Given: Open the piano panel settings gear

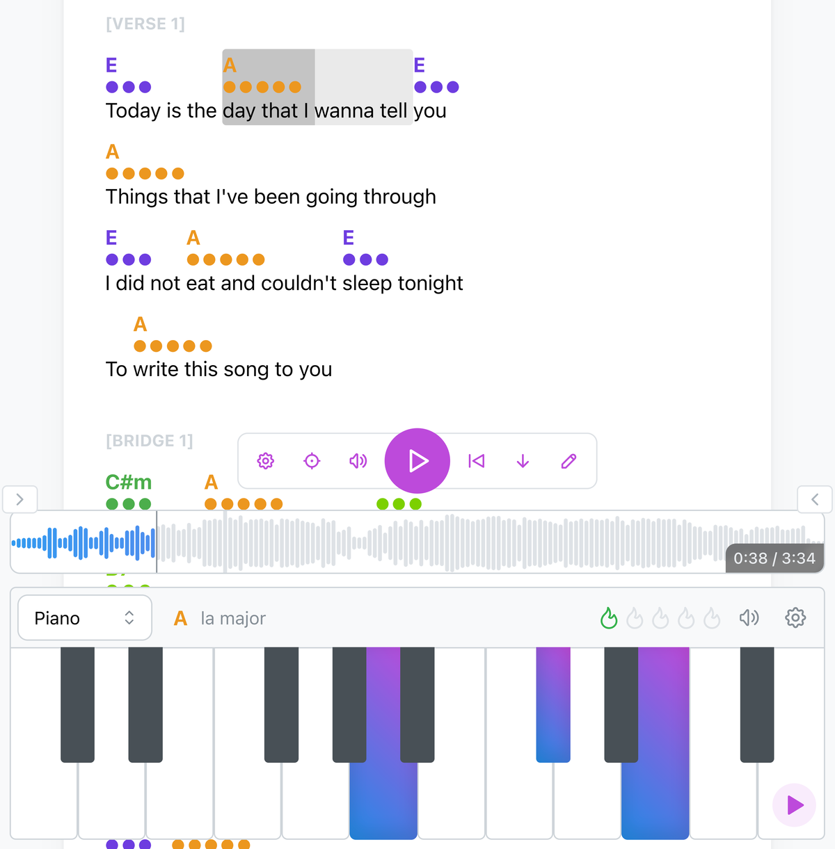Looking at the screenshot, I should [x=795, y=617].
